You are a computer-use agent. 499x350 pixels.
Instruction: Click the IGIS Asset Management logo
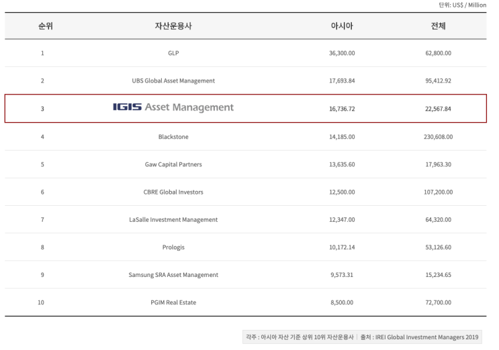click(173, 107)
